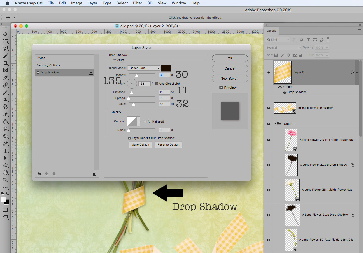The image size is (363, 253).
Task: Click the Quick Mask mode icon
Action: [5, 210]
